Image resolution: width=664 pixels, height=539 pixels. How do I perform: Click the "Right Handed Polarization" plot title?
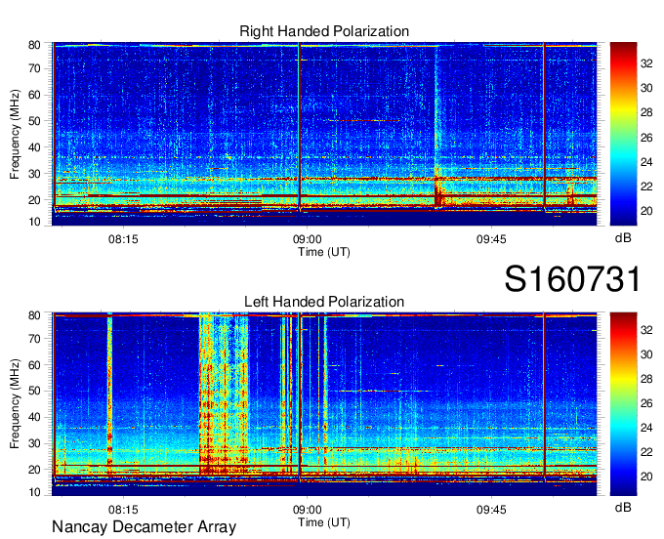324,31
